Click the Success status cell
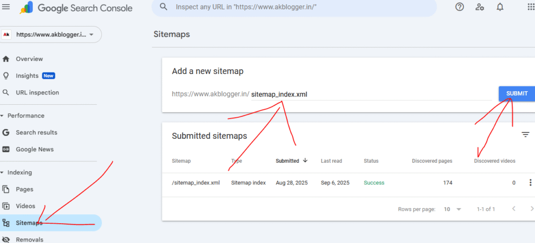 374,183
